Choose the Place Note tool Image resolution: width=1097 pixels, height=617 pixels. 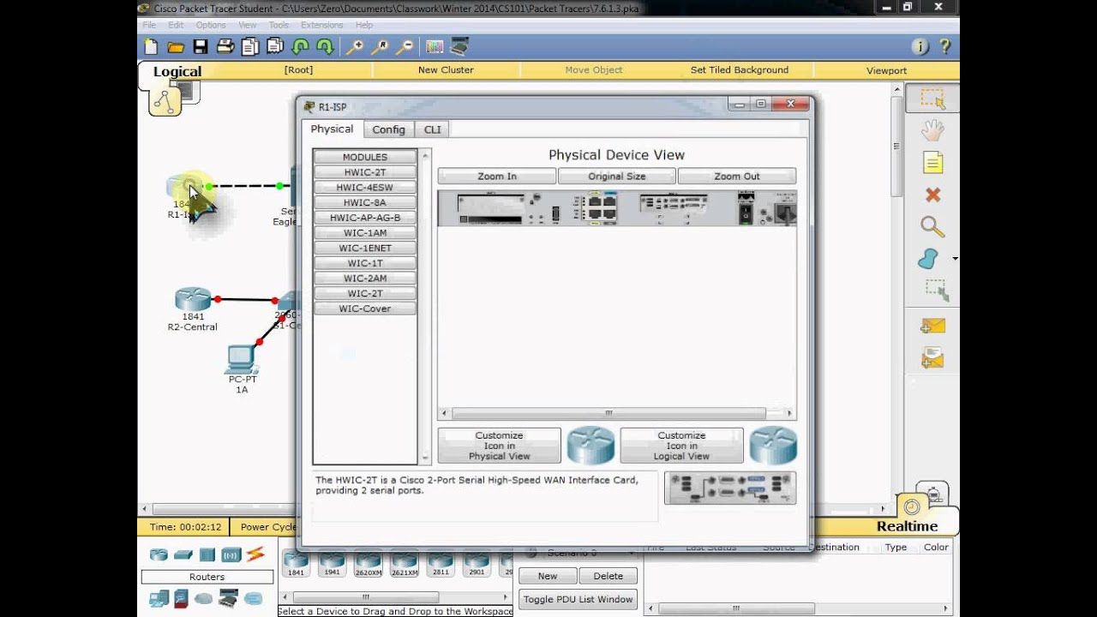pyautogui.click(x=932, y=162)
